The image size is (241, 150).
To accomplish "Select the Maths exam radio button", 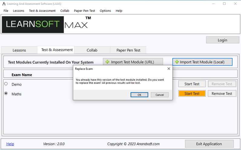I will [6, 94].
